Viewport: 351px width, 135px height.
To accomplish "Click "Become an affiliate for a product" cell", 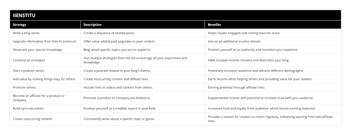I will tap(39, 98).
